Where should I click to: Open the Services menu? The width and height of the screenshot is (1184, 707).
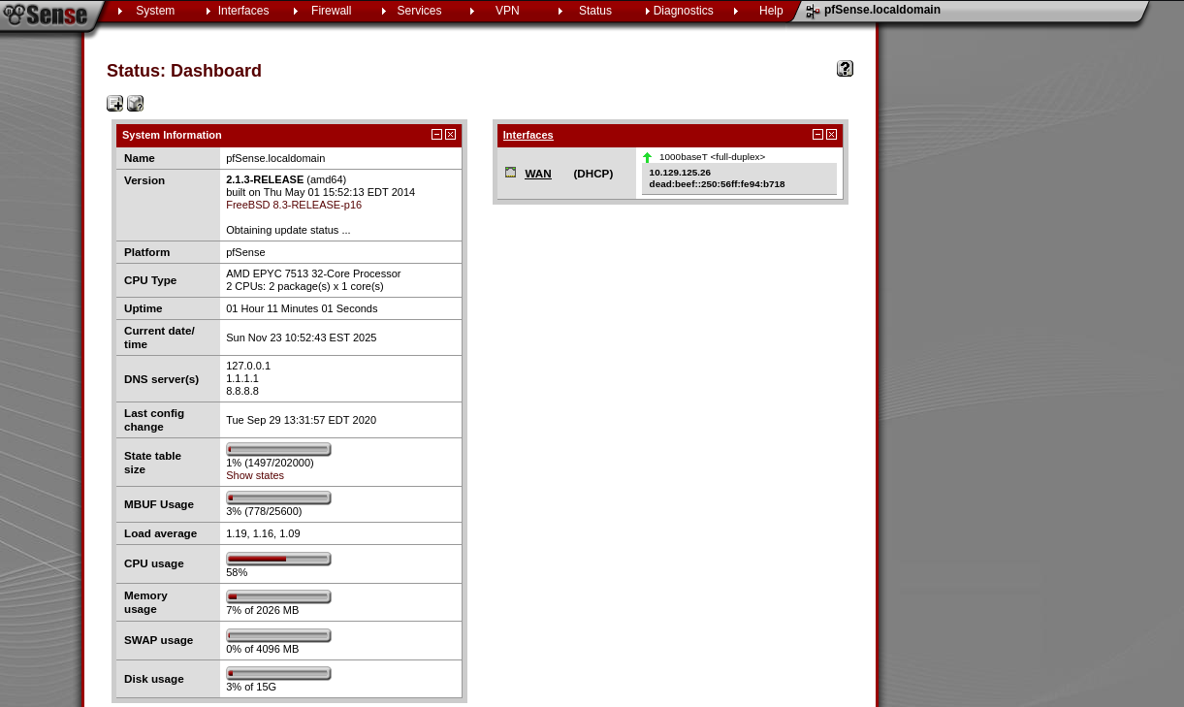(419, 11)
